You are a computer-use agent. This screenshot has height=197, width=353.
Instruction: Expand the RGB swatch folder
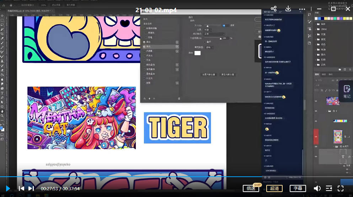tap(318, 24)
